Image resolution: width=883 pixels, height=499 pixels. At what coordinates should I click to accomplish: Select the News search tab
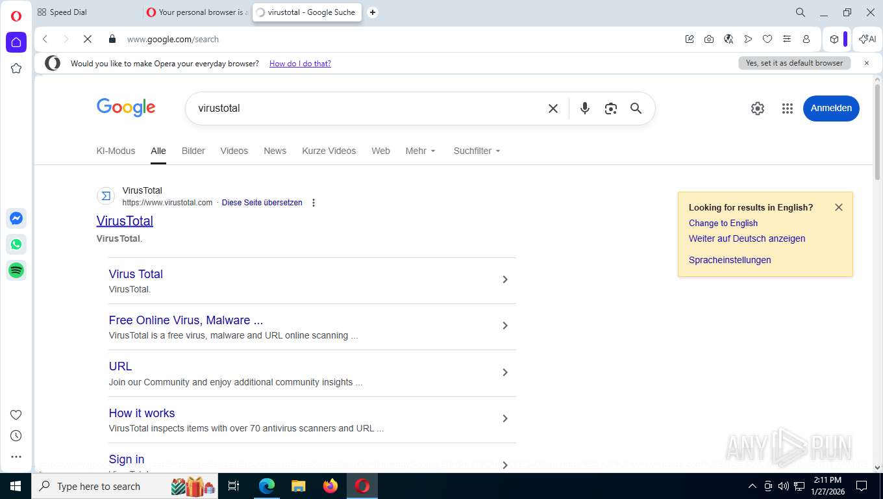pos(275,151)
